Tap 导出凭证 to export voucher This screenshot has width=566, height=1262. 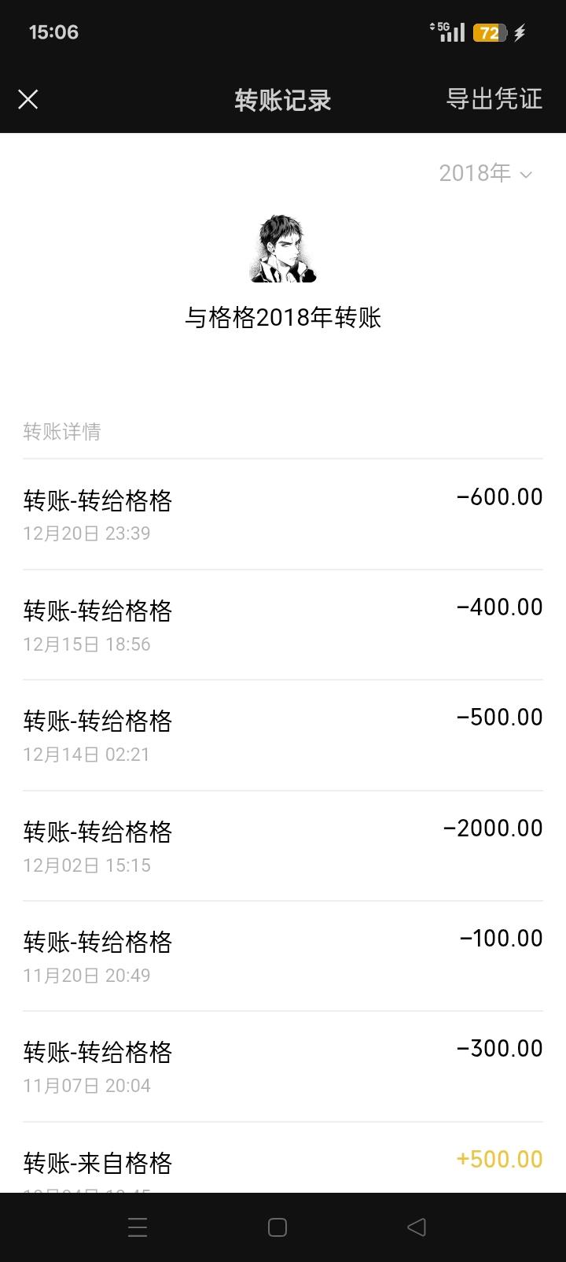(x=494, y=99)
